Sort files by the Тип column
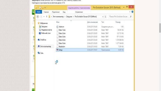161x91 pixels. [x=103, y=22]
